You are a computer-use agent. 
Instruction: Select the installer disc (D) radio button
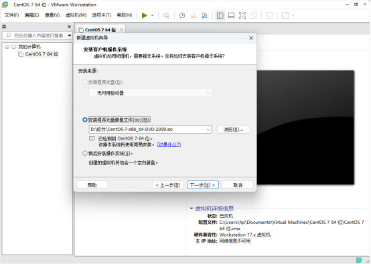(x=84, y=82)
